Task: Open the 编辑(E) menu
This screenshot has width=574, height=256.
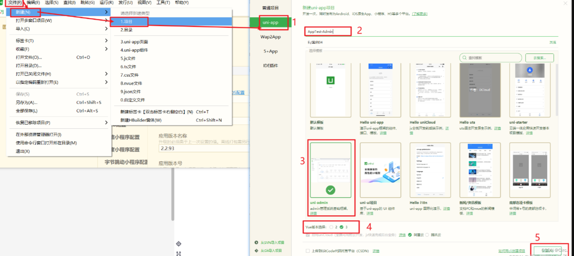Action: coord(34,3)
